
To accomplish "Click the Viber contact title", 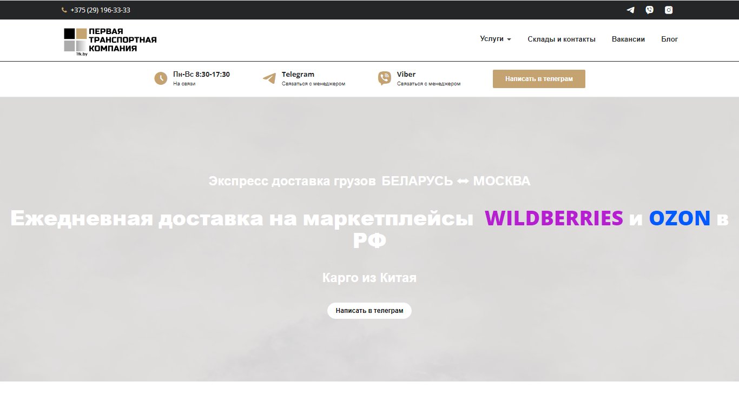I will [x=406, y=75].
